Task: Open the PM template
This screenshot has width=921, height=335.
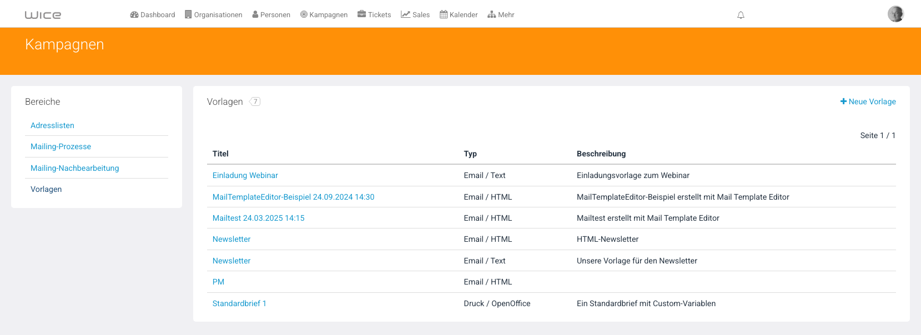Action: point(218,282)
